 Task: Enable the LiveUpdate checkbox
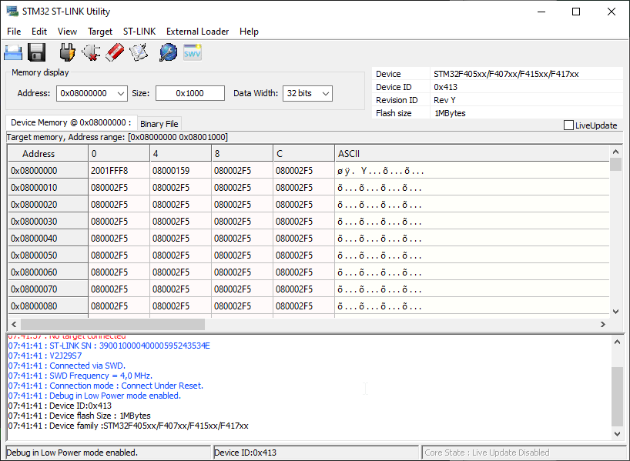[x=568, y=125]
